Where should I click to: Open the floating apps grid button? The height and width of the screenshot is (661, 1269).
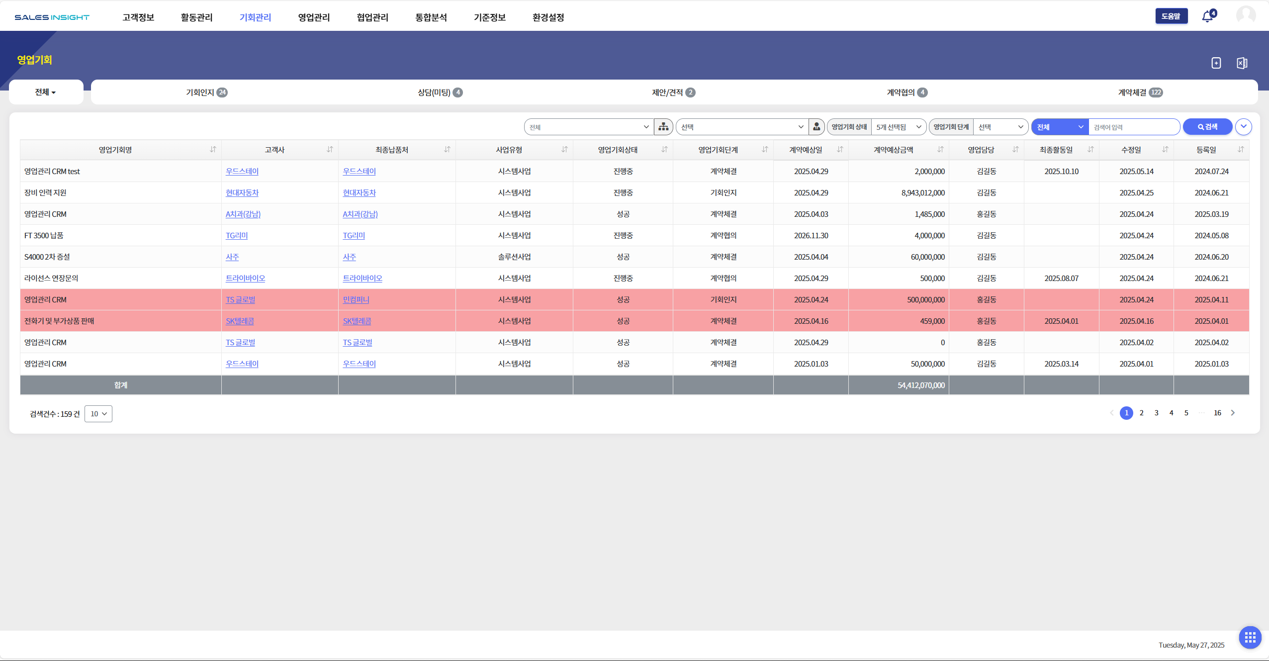[1250, 638]
